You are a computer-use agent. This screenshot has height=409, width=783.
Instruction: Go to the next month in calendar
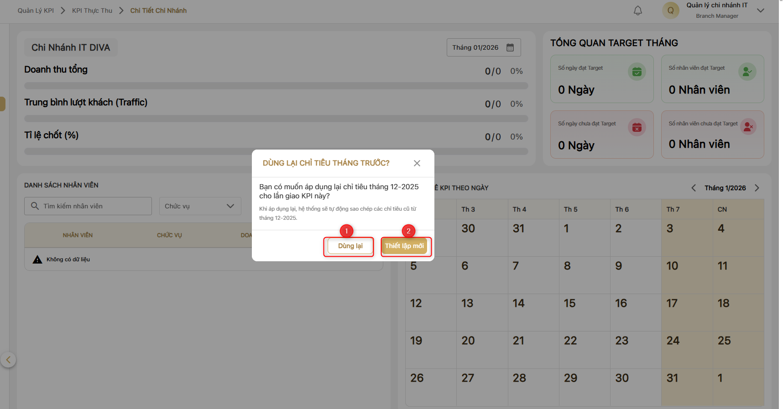[757, 188]
